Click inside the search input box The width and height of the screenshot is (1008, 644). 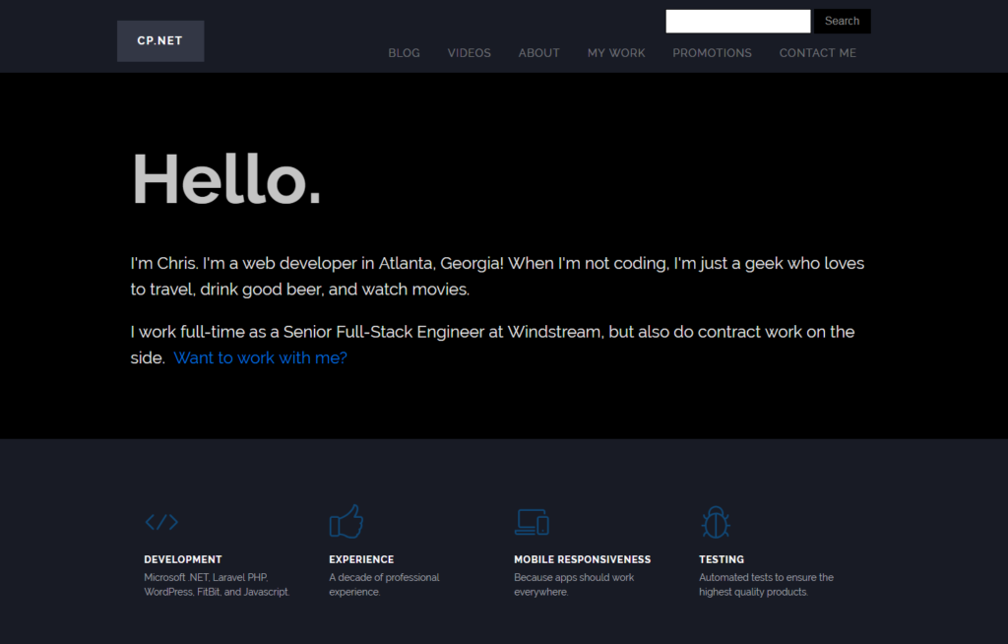[x=737, y=20]
